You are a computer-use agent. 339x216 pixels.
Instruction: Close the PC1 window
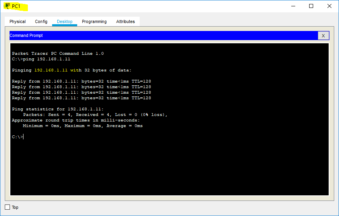pos(329,6)
